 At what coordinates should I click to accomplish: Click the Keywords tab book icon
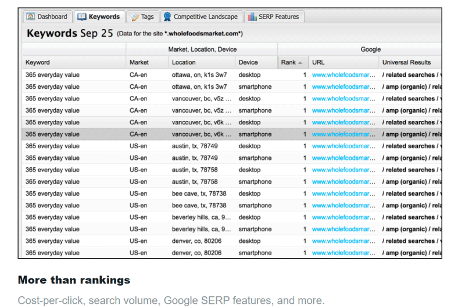[x=82, y=17]
